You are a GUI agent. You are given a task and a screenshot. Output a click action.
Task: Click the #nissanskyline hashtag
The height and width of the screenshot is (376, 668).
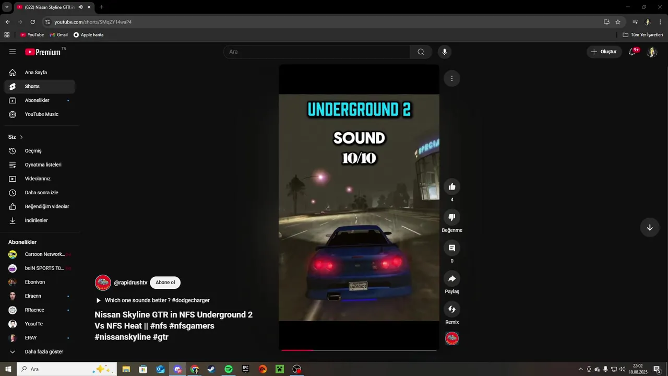123,337
